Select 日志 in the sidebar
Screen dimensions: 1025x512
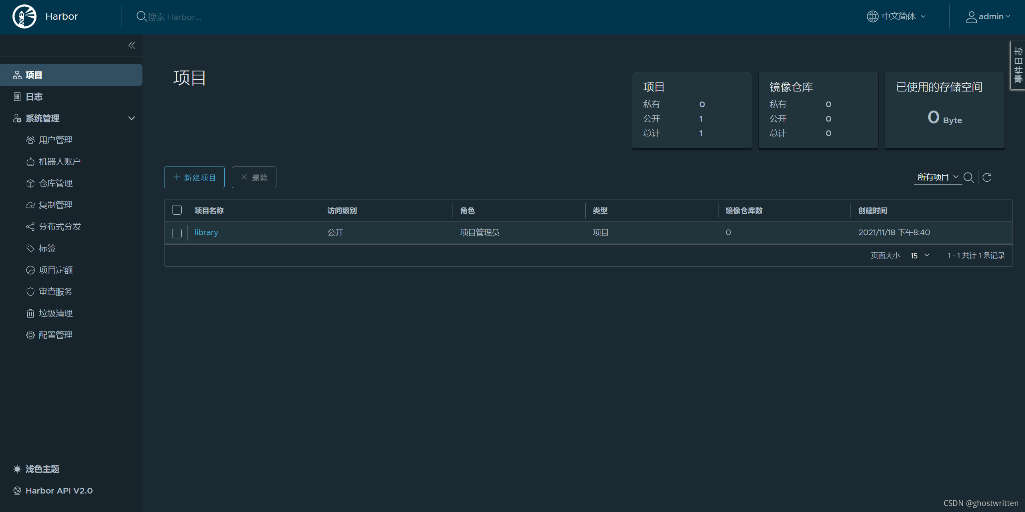click(34, 97)
